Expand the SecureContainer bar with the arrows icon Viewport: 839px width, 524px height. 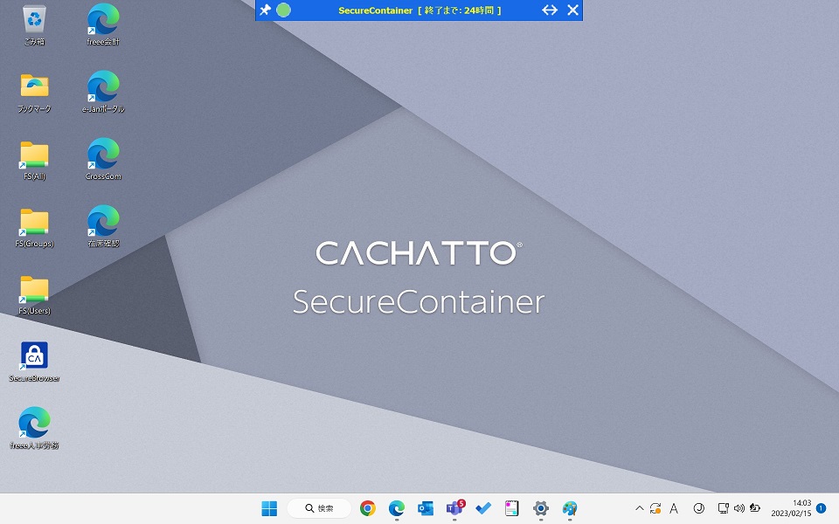tap(550, 10)
